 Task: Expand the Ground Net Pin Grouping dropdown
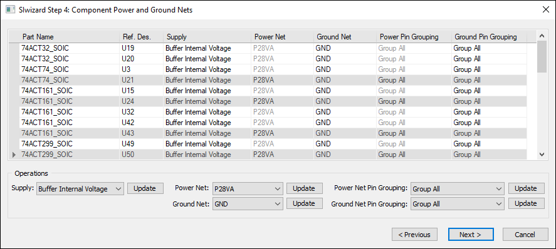tap(457, 204)
